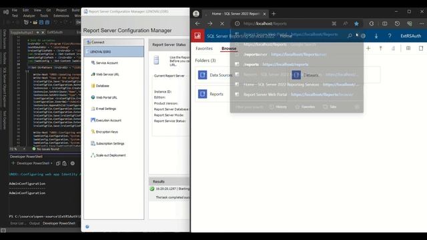Image resolution: width=427 pixels, height=240 pixels.
Task: Click the Edge profile avatar
Action: pyautogui.click(x=196, y=13)
